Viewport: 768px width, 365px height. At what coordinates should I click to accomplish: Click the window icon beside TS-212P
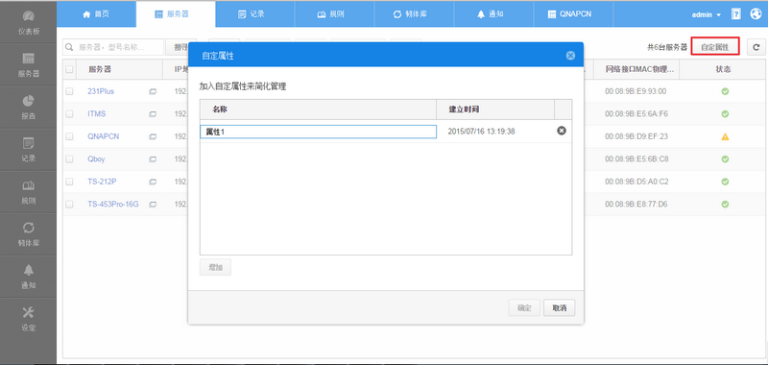tap(153, 182)
